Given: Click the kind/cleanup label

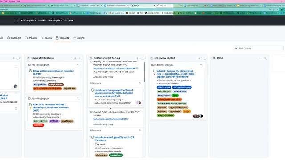Looking at the screenshot, I should pyautogui.click(x=180, y=92).
